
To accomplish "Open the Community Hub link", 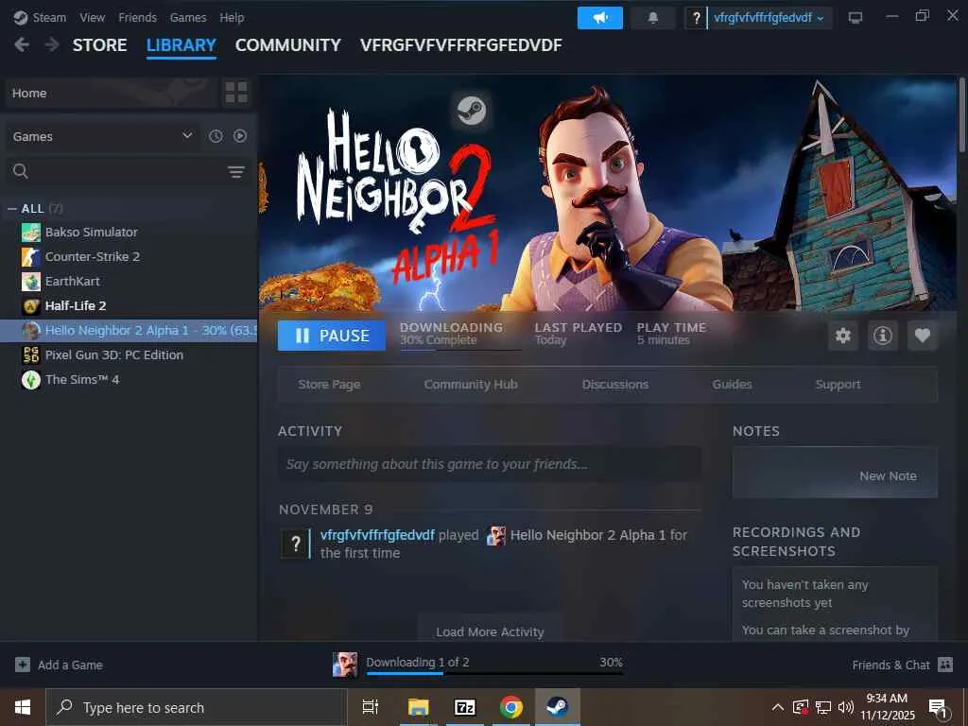I will click(x=471, y=384).
